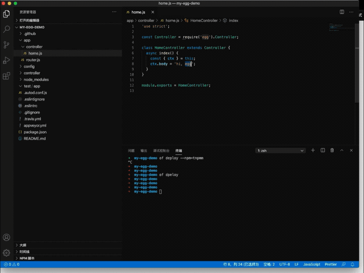The width and height of the screenshot is (364, 273).
Task: Close the home.js editor tab
Action: [x=153, y=12]
